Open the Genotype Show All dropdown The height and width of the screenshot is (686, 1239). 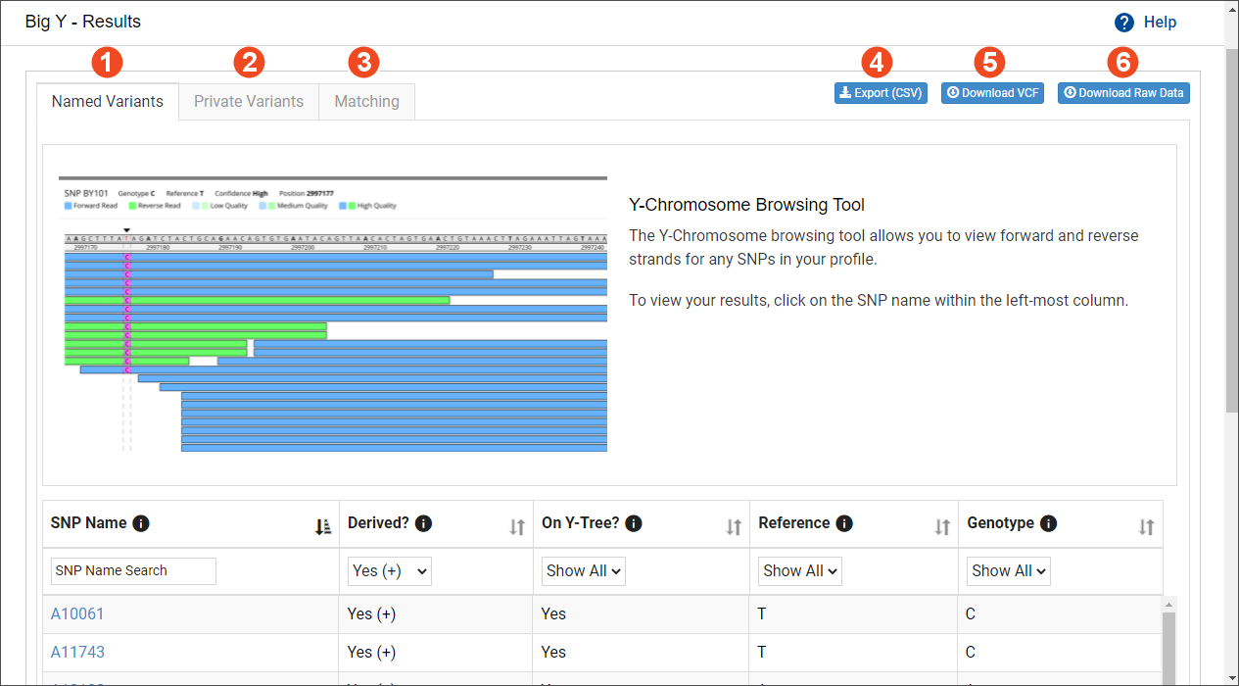(x=1009, y=570)
